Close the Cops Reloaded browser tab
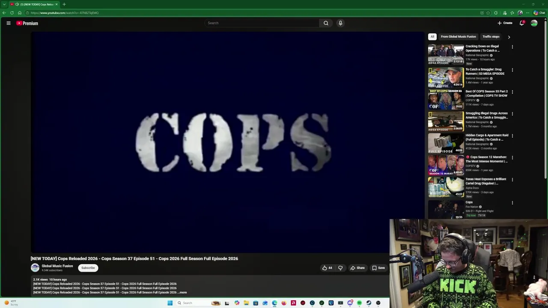This screenshot has width=548, height=308. (x=56, y=4)
